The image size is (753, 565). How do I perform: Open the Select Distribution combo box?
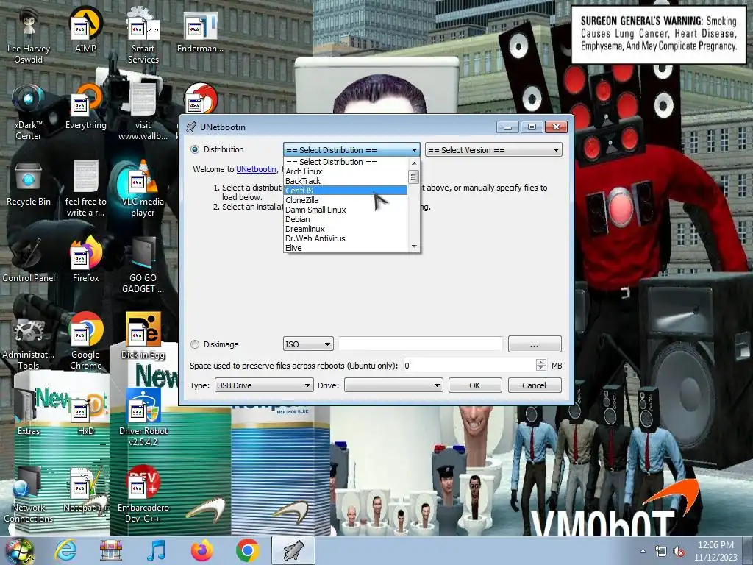click(x=351, y=150)
